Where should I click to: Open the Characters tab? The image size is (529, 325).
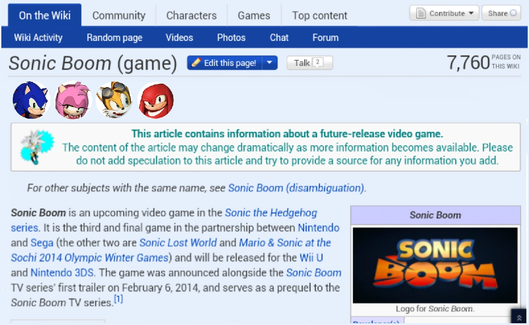click(191, 15)
